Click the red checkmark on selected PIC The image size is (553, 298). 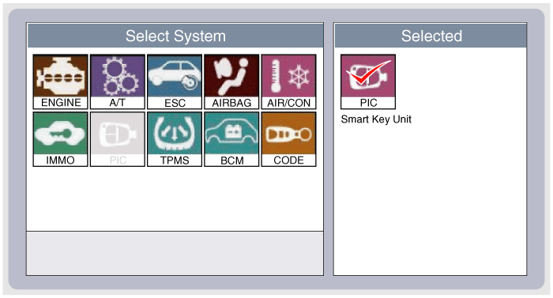pyautogui.click(x=368, y=72)
